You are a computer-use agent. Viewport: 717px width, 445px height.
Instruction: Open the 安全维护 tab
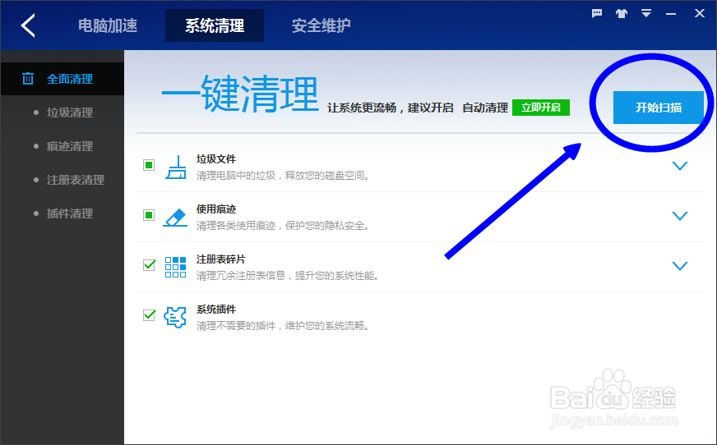[321, 25]
